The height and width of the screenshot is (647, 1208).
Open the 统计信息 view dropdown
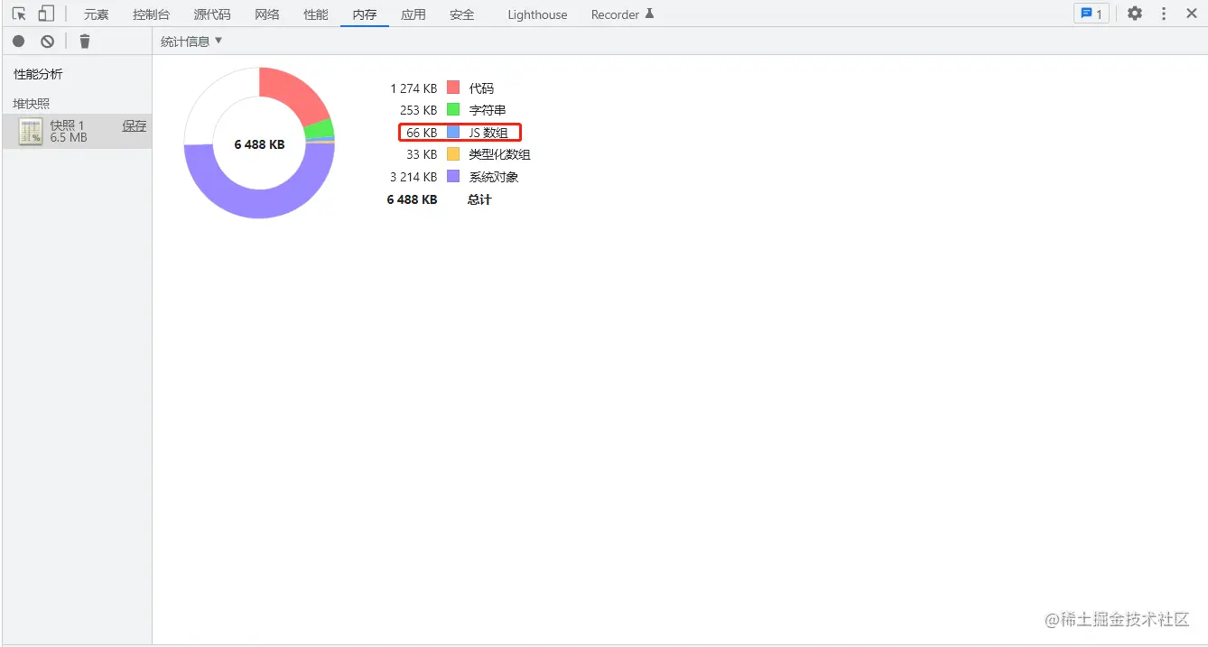(x=191, y=42)
